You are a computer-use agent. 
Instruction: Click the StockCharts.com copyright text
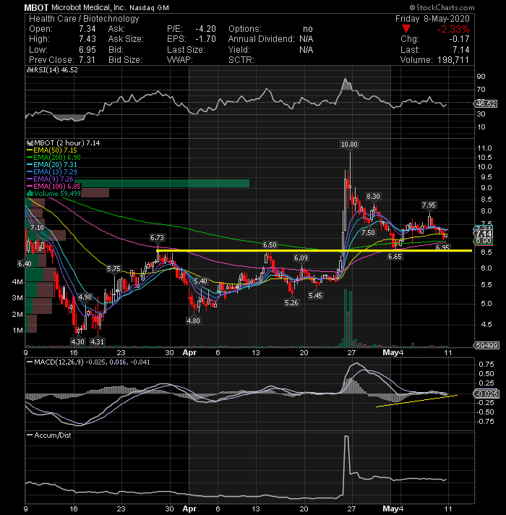pyautogui.click(x=442, y=7)
